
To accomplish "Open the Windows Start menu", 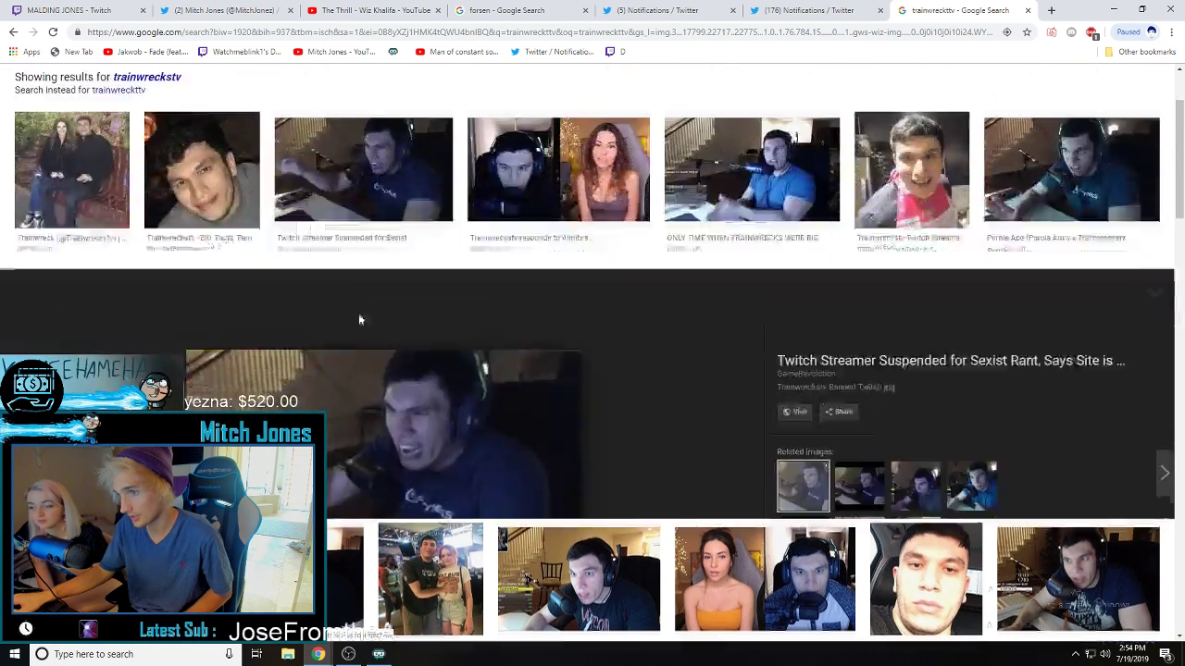I will pos(14,654).
